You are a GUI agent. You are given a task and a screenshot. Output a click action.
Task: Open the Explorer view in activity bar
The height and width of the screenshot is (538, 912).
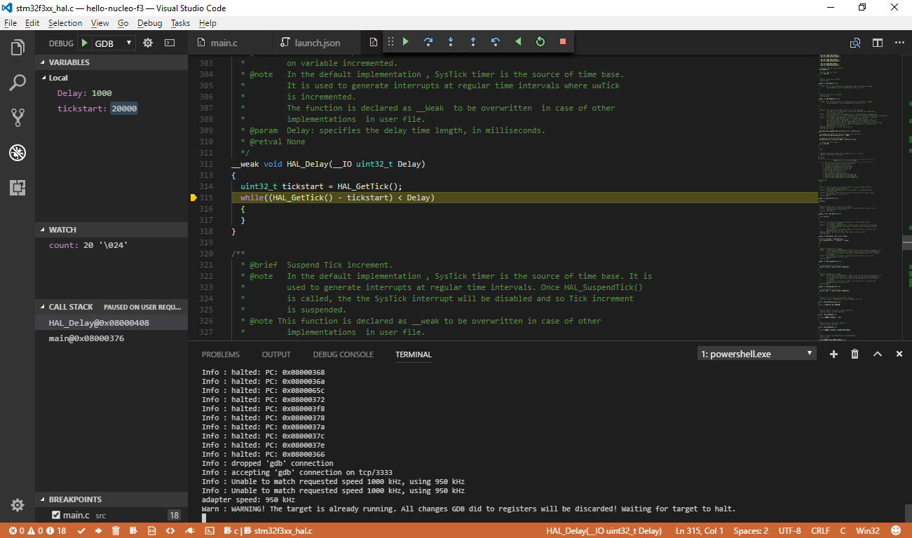[x=18, y=48]
